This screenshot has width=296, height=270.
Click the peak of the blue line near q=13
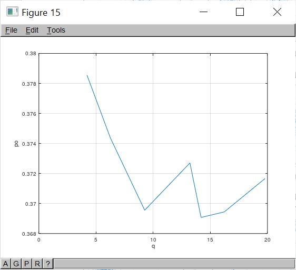click(190, 163)
